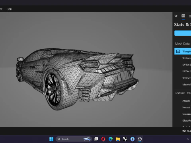Select the Normal texture option
Image resolution: width=191 pixels, height=143 pixels.
click(186, 107)
